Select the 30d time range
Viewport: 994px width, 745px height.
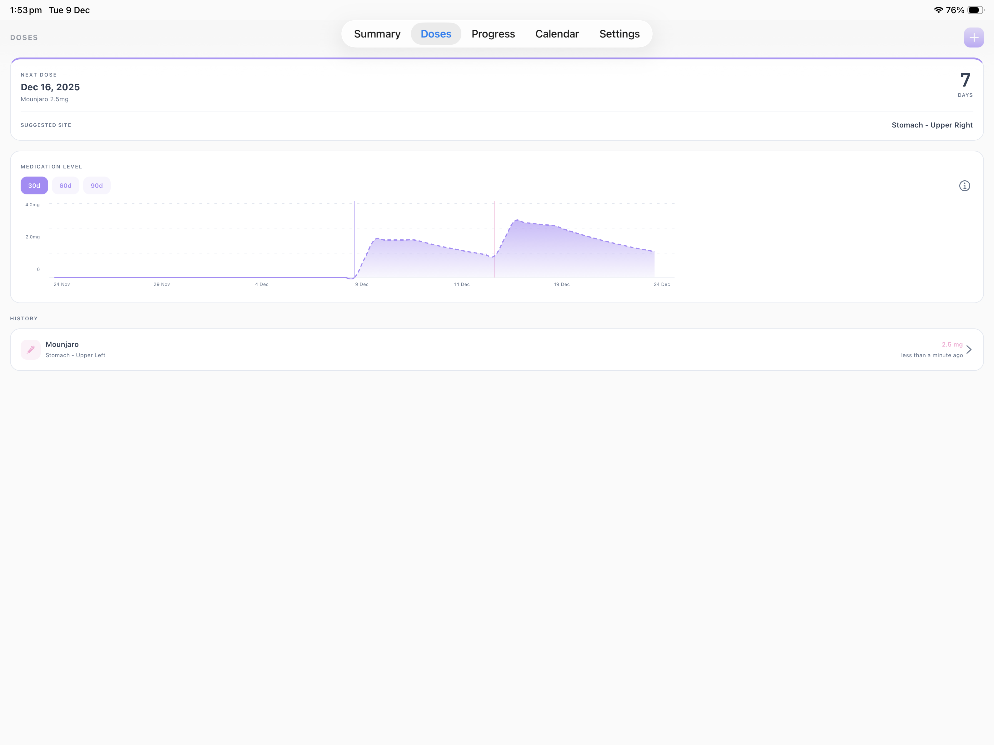[x=34, y=186]
